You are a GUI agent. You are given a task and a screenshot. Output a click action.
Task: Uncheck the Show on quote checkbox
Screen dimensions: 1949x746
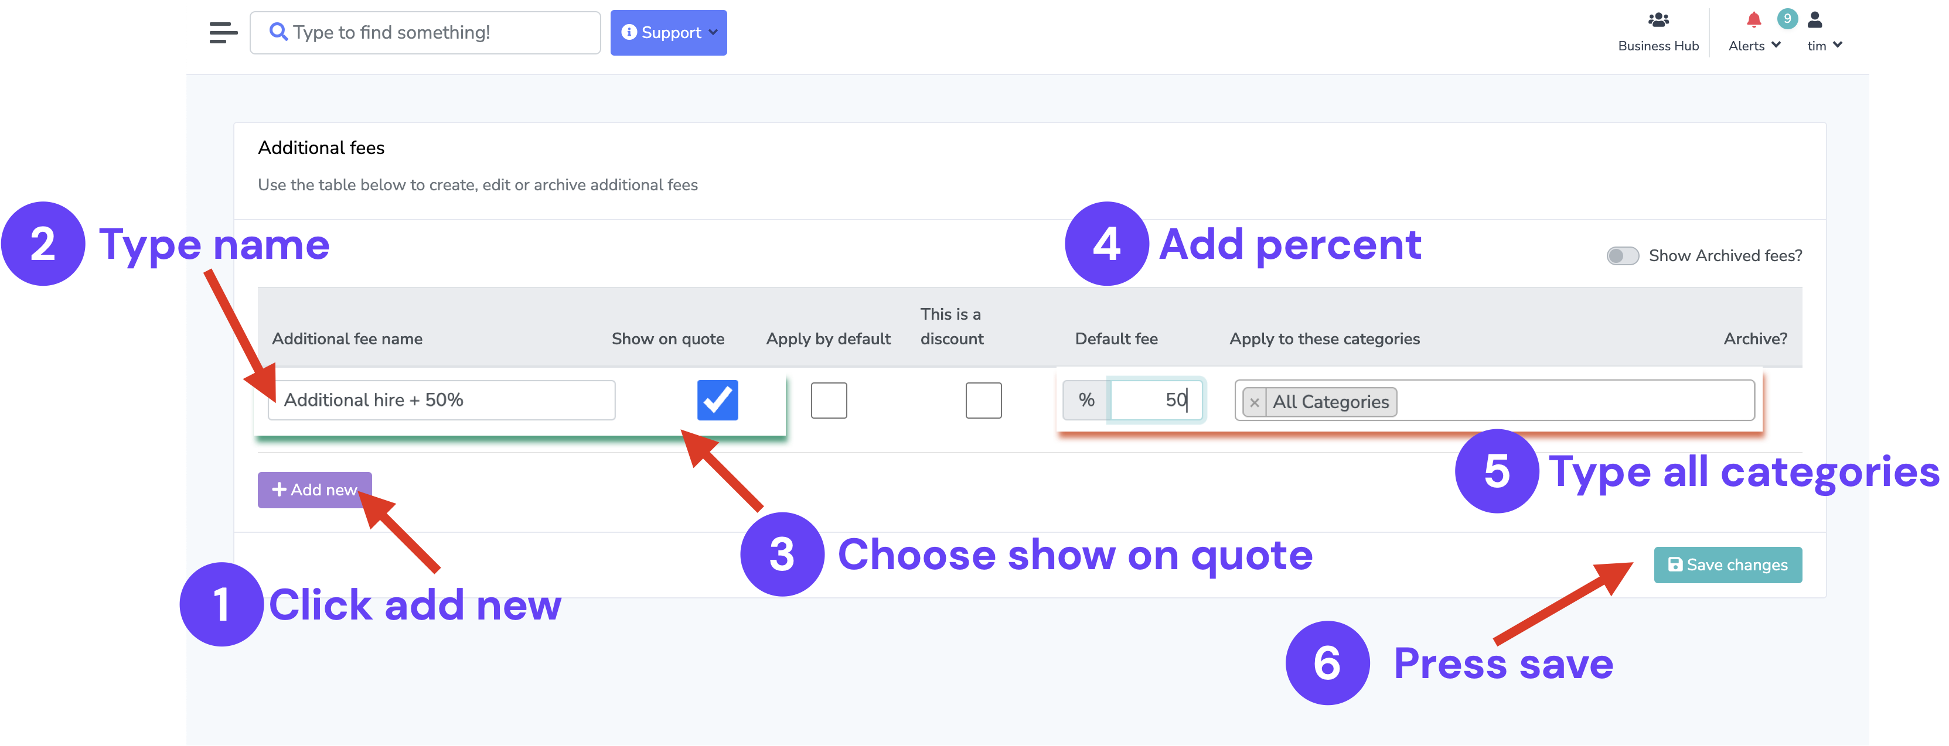717,400
